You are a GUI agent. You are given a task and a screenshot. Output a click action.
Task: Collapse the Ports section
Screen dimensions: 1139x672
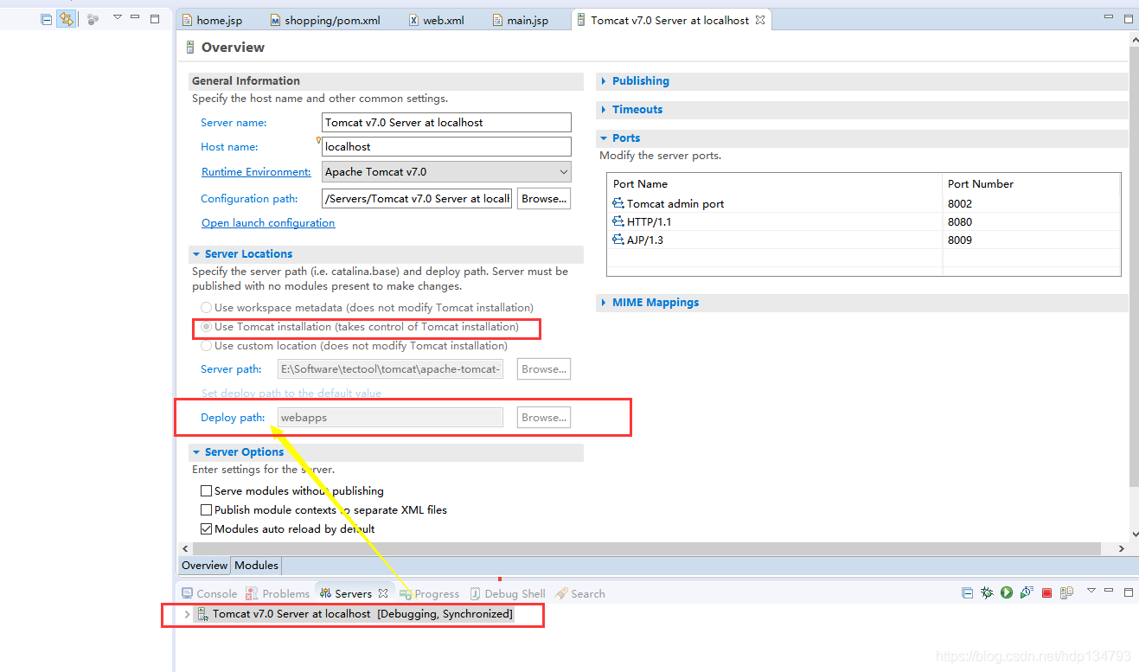point(604,138)
